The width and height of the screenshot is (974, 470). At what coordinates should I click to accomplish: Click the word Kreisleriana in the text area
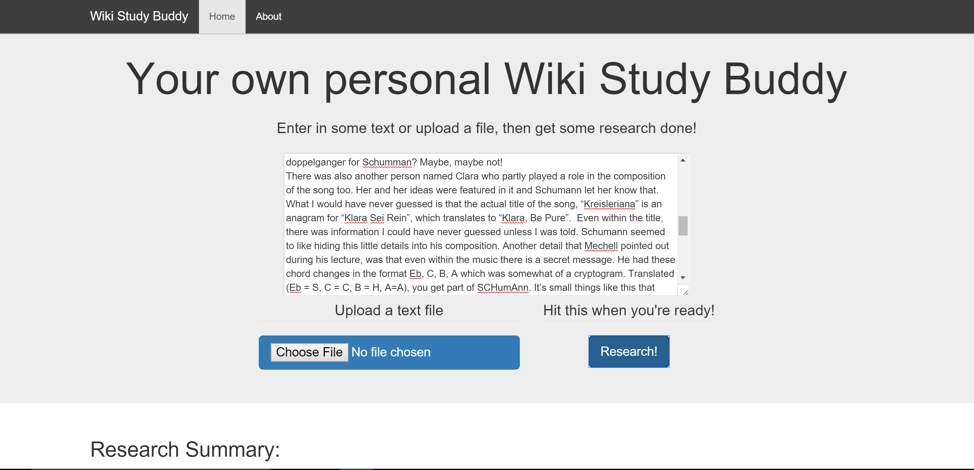click(609, 204)
